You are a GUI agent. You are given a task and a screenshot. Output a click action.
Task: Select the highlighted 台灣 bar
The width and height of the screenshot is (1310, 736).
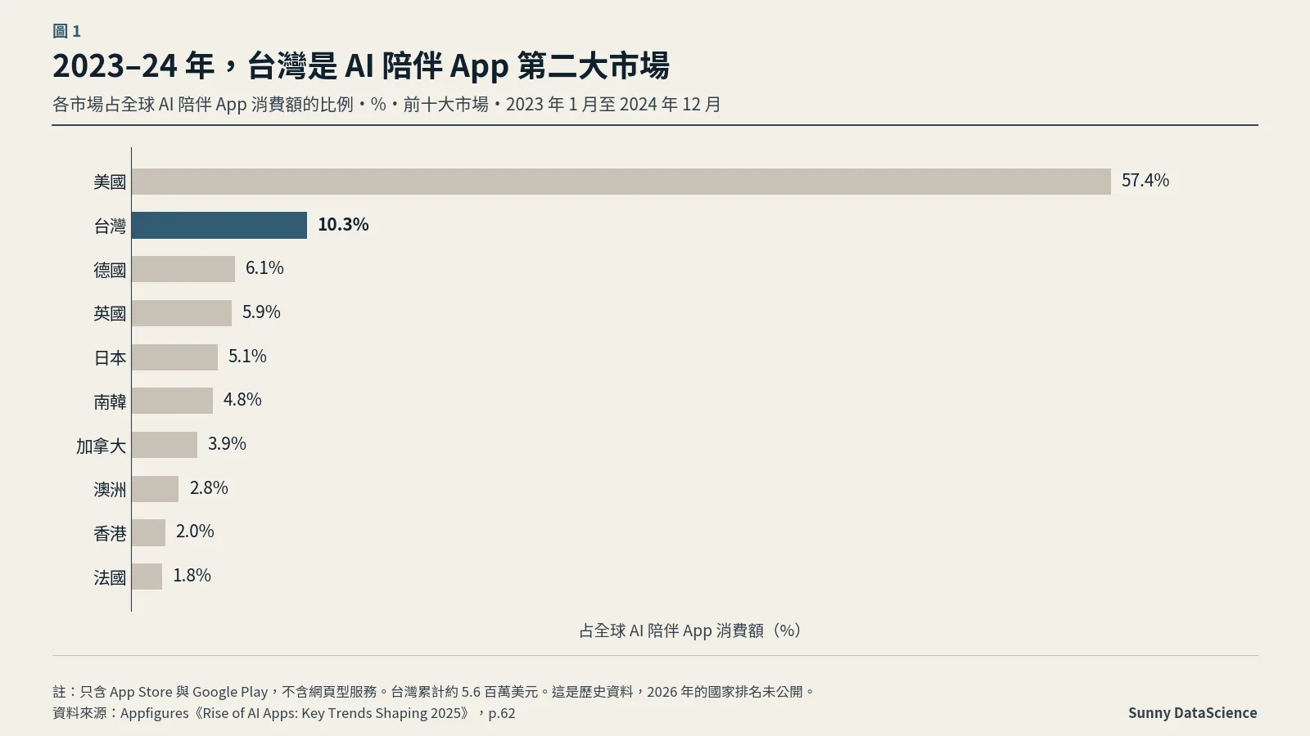pos(219,225)
